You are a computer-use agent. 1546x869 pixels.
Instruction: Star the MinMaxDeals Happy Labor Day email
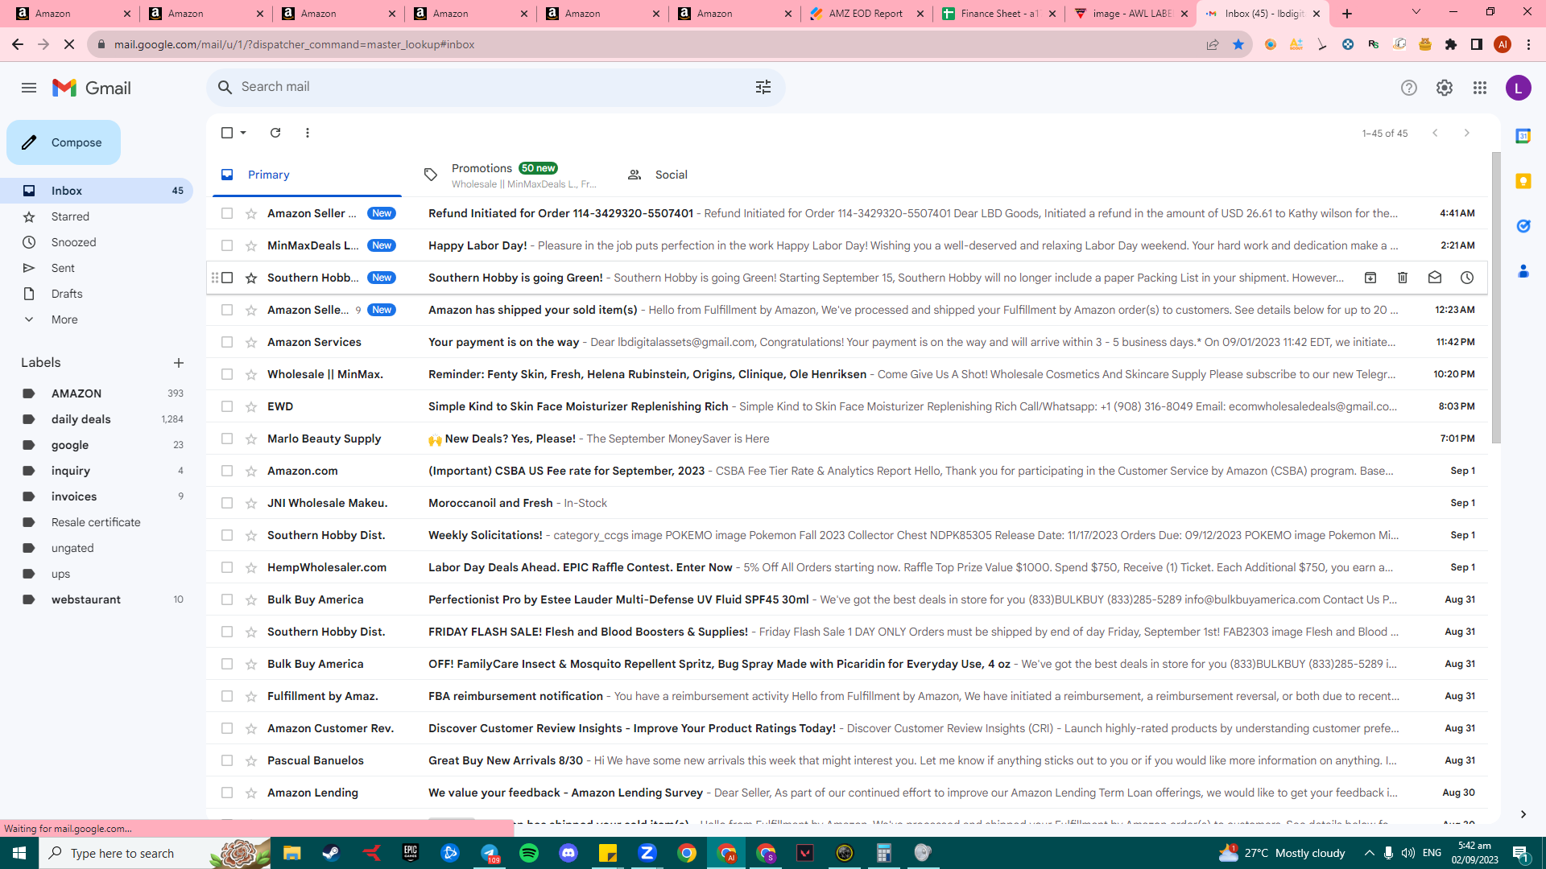[x=251, y=245]
